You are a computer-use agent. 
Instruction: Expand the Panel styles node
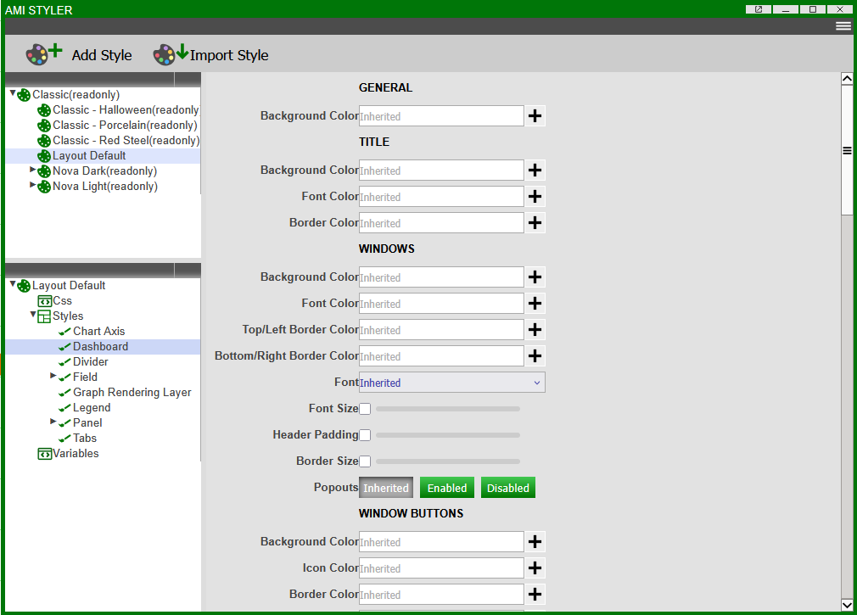coord(53,422)
